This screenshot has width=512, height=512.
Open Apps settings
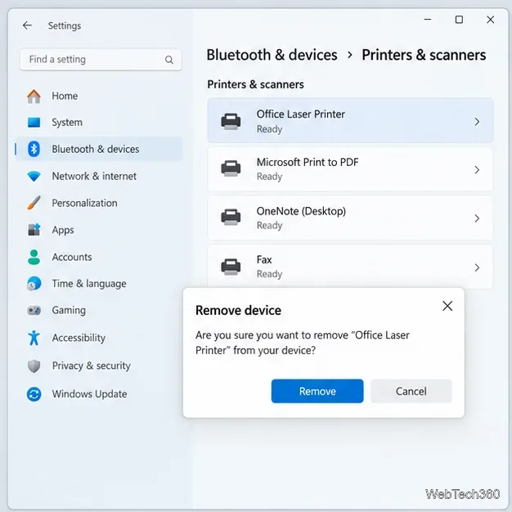[99, 230]
